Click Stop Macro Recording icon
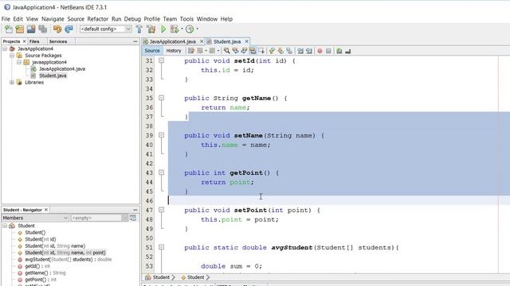The image size is (510, 286). point(328,51)
